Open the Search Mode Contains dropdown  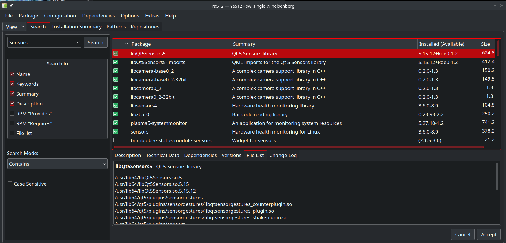(x=57, y=164)
